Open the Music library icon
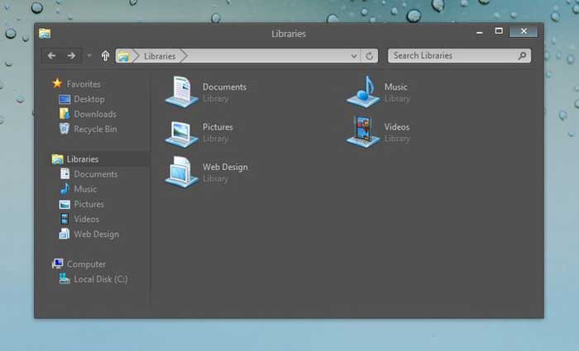Viewport: 579px width, 351px height. [x=362, y=91]
